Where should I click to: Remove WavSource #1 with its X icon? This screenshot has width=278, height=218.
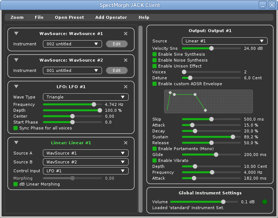tap(126, 34)
